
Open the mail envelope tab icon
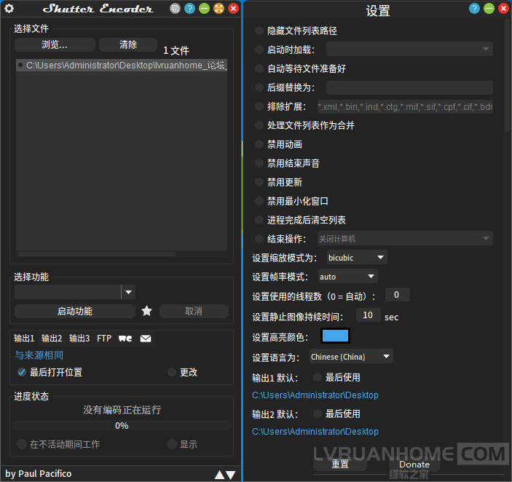pyautogui.click(x=146, y=339)
